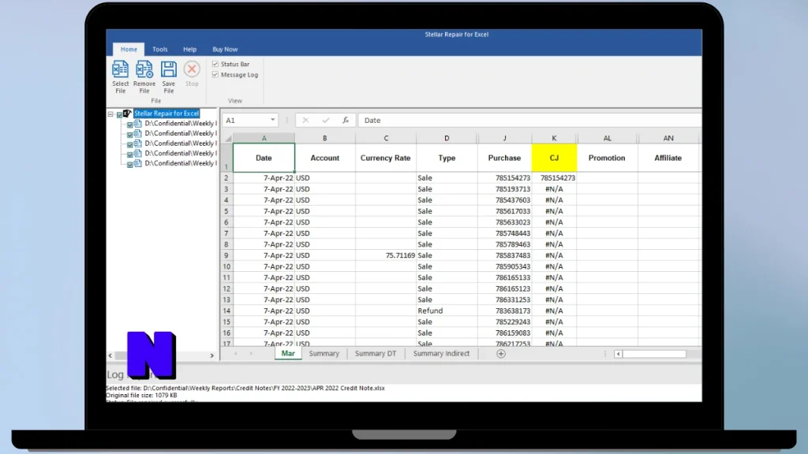Select column K header
The image size is (808, 454).
(x=554, y=139)
